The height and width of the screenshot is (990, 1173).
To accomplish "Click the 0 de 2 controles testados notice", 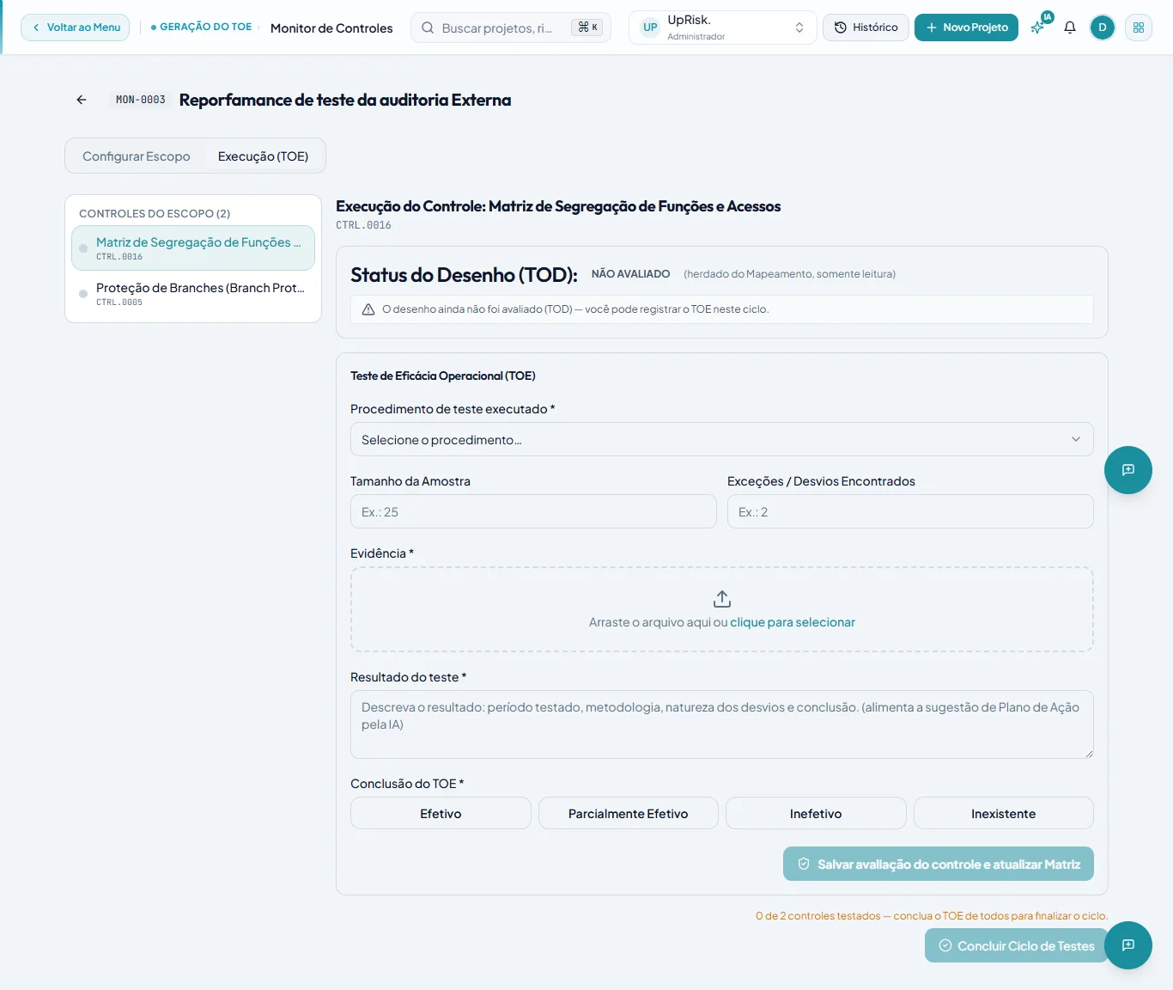I will pos(932,916).
